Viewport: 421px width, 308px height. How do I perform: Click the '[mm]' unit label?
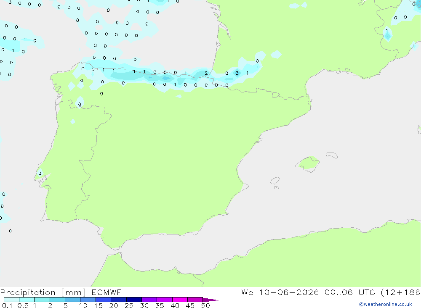(74, 292)
